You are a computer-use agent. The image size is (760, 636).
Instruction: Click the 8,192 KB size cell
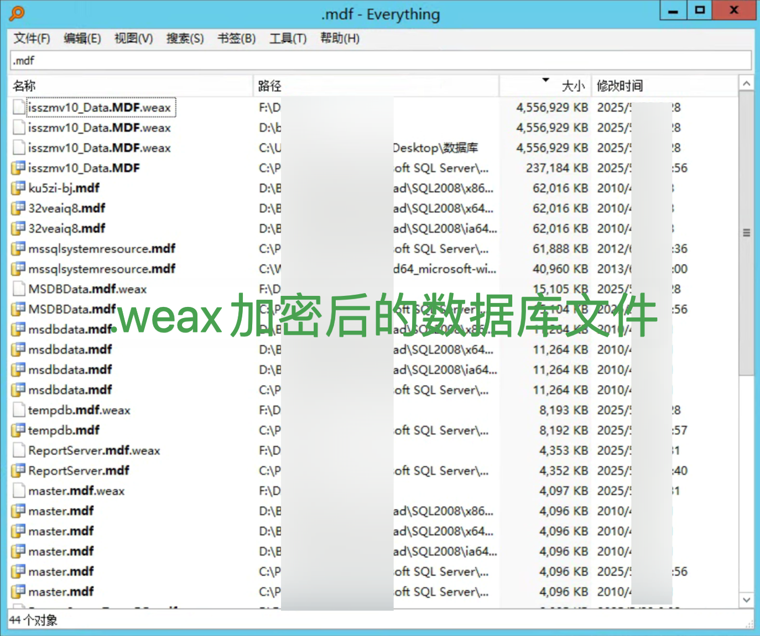click(564, 430)
